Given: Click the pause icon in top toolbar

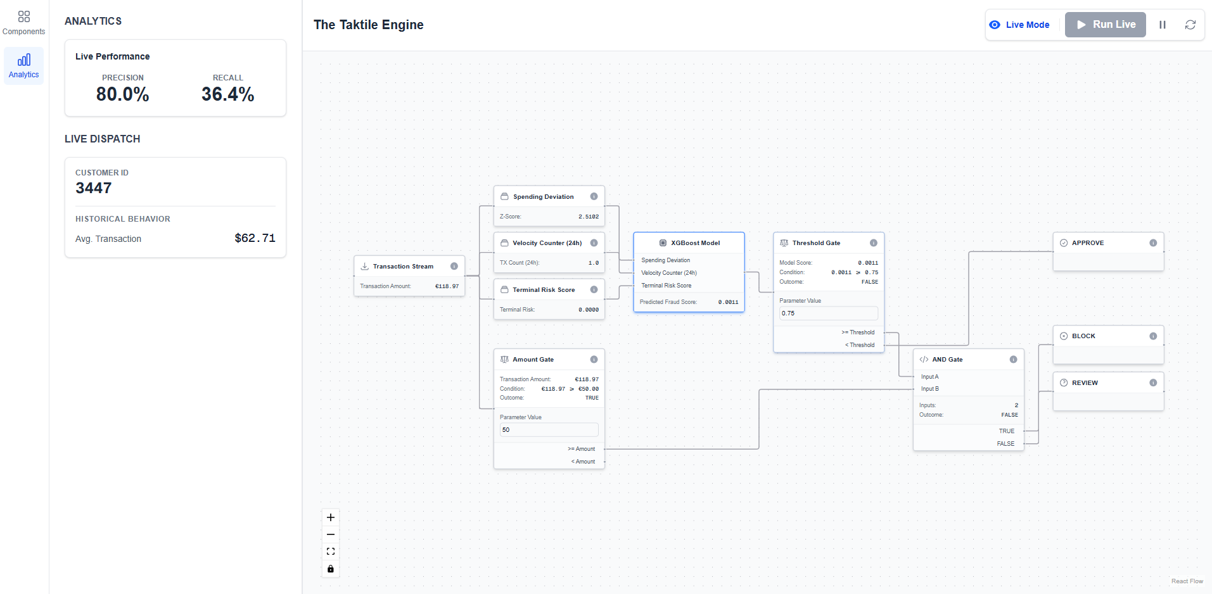Looking at the screenshot, I should pyautogui.click(x=1163, y=25).
